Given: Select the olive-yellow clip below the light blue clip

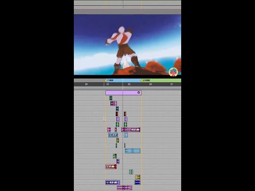Looking at the screenshot, I should coord(117,141).
